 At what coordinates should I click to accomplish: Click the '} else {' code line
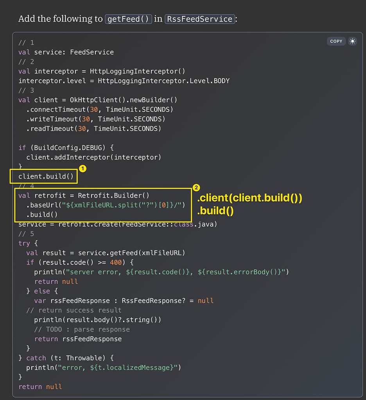click(x=42, y=291)
